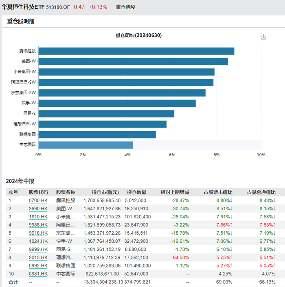
Task: Select the 小米集团-W bar in chart
Action: click(127, 72)
